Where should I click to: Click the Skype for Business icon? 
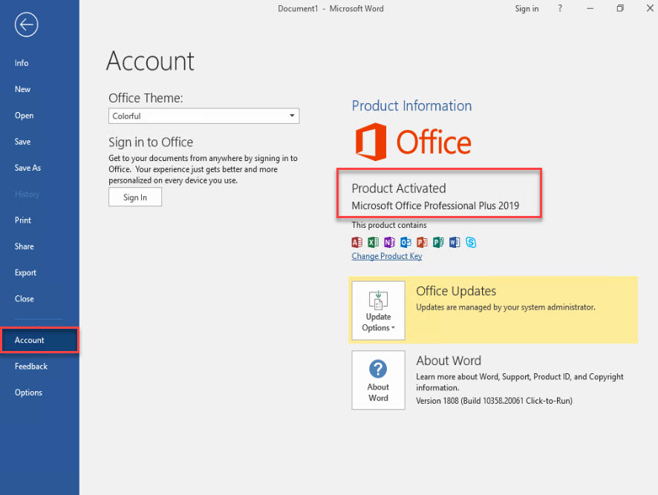point(471,242)
